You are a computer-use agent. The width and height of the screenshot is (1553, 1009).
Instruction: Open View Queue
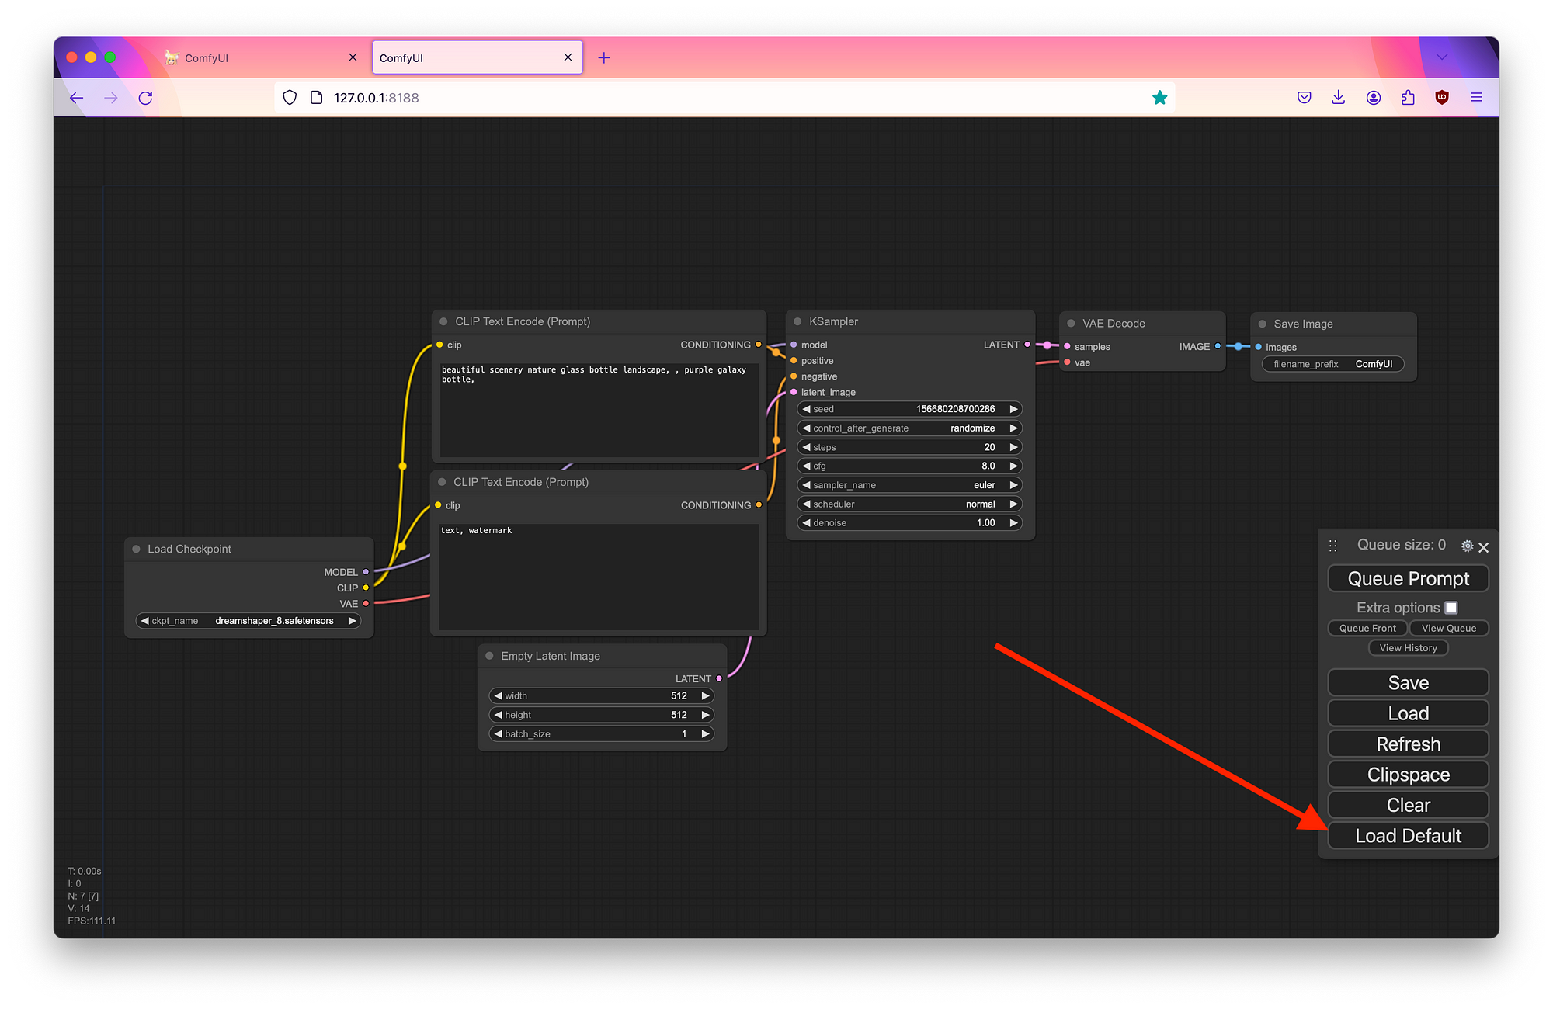point(1449,629)
